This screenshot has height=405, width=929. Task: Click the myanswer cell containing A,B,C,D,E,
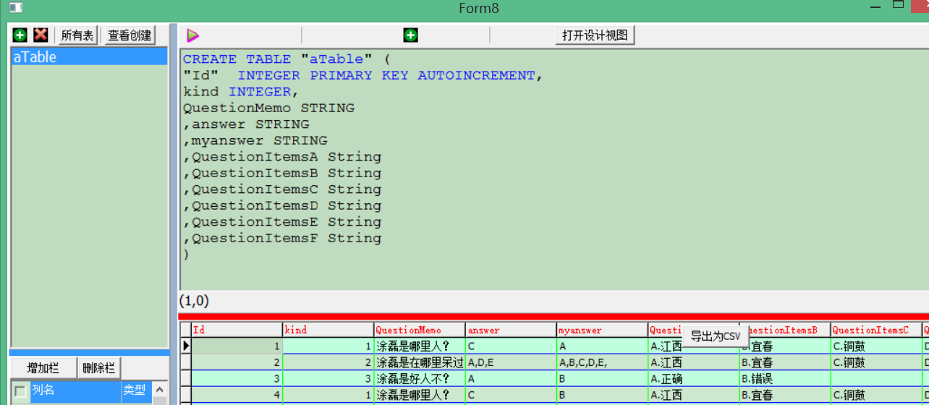(602, 362)
